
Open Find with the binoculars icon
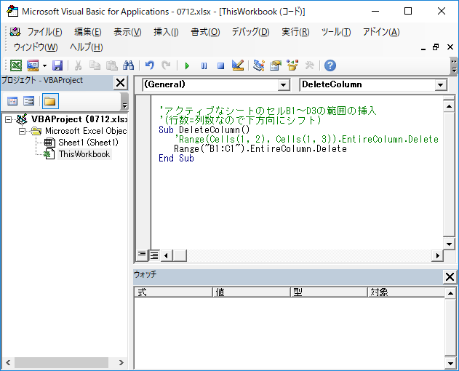click(x=128, y=65)
